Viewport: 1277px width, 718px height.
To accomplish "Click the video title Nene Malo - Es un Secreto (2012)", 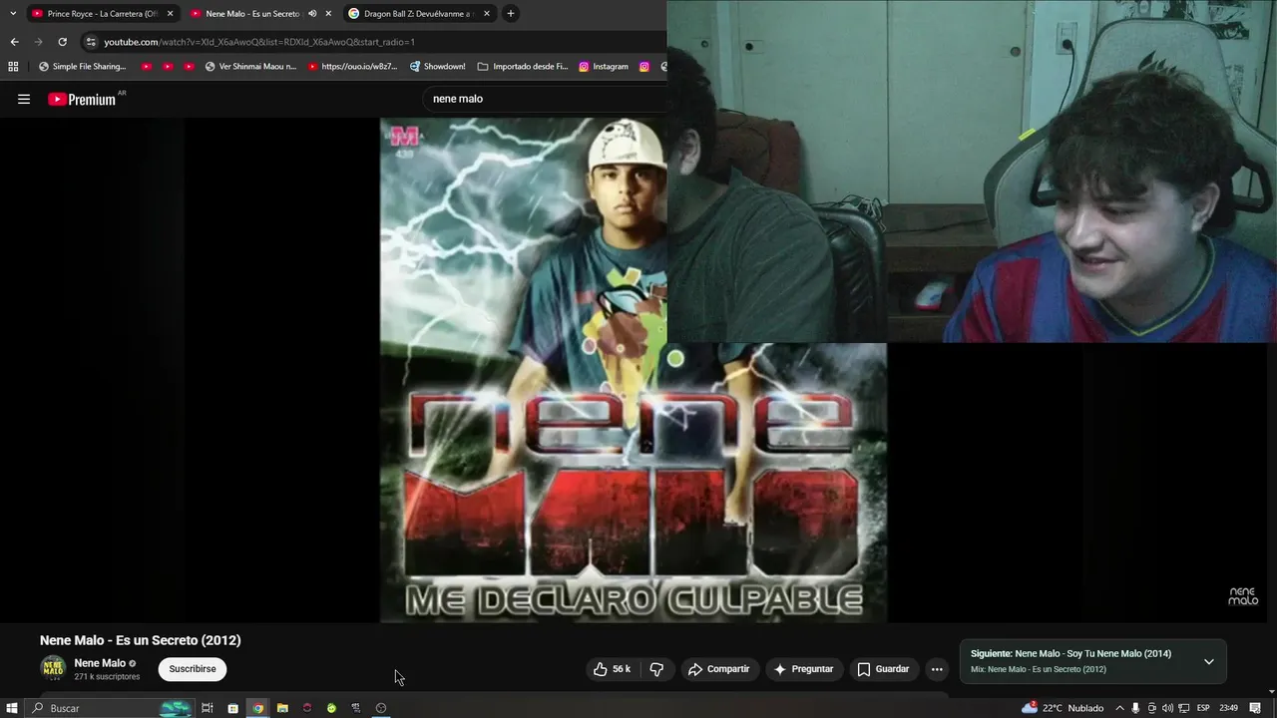I will click(x=141, y=640).
